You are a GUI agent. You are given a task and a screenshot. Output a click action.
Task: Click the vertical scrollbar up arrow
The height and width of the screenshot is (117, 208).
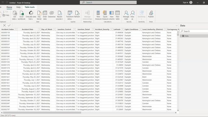coord(178,32)
